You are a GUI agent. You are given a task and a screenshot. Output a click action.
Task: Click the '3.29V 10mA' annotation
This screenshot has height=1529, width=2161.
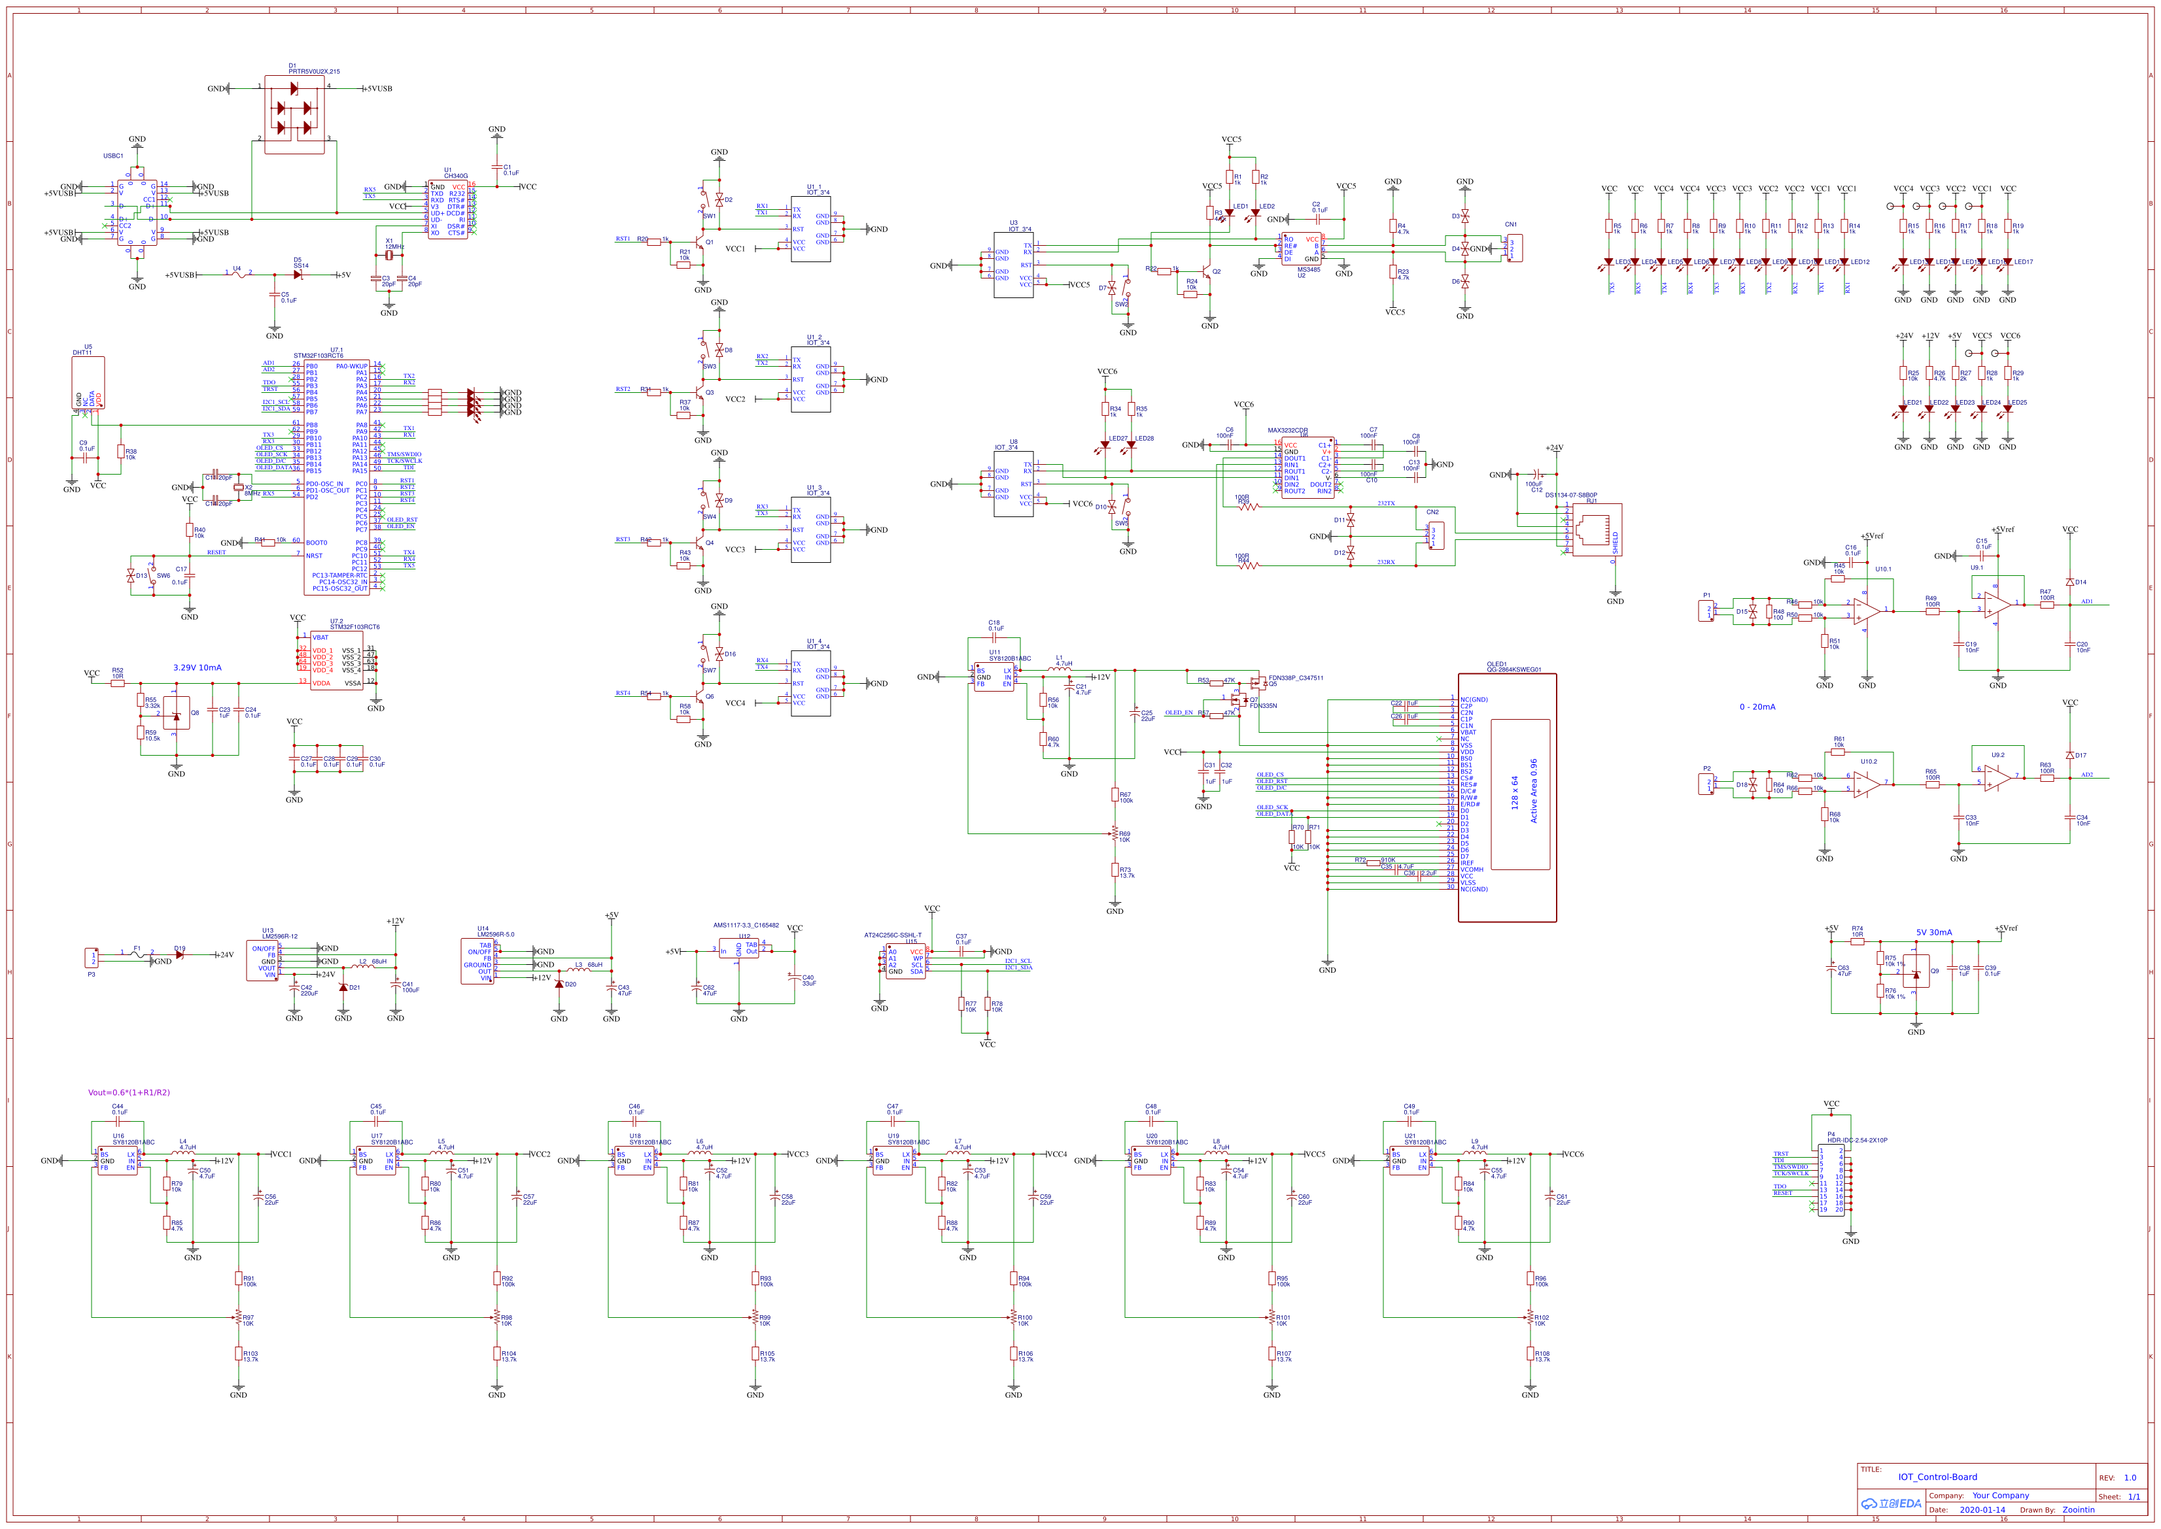(x=197, y=667)
